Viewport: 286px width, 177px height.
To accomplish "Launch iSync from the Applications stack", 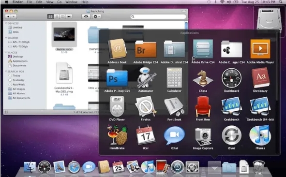I will coord(231,135).
